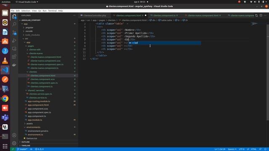Image resolution: width=269 pixels, height=151 pixels.
Task: Open the Selection menu
Action: tap(26, 10)
